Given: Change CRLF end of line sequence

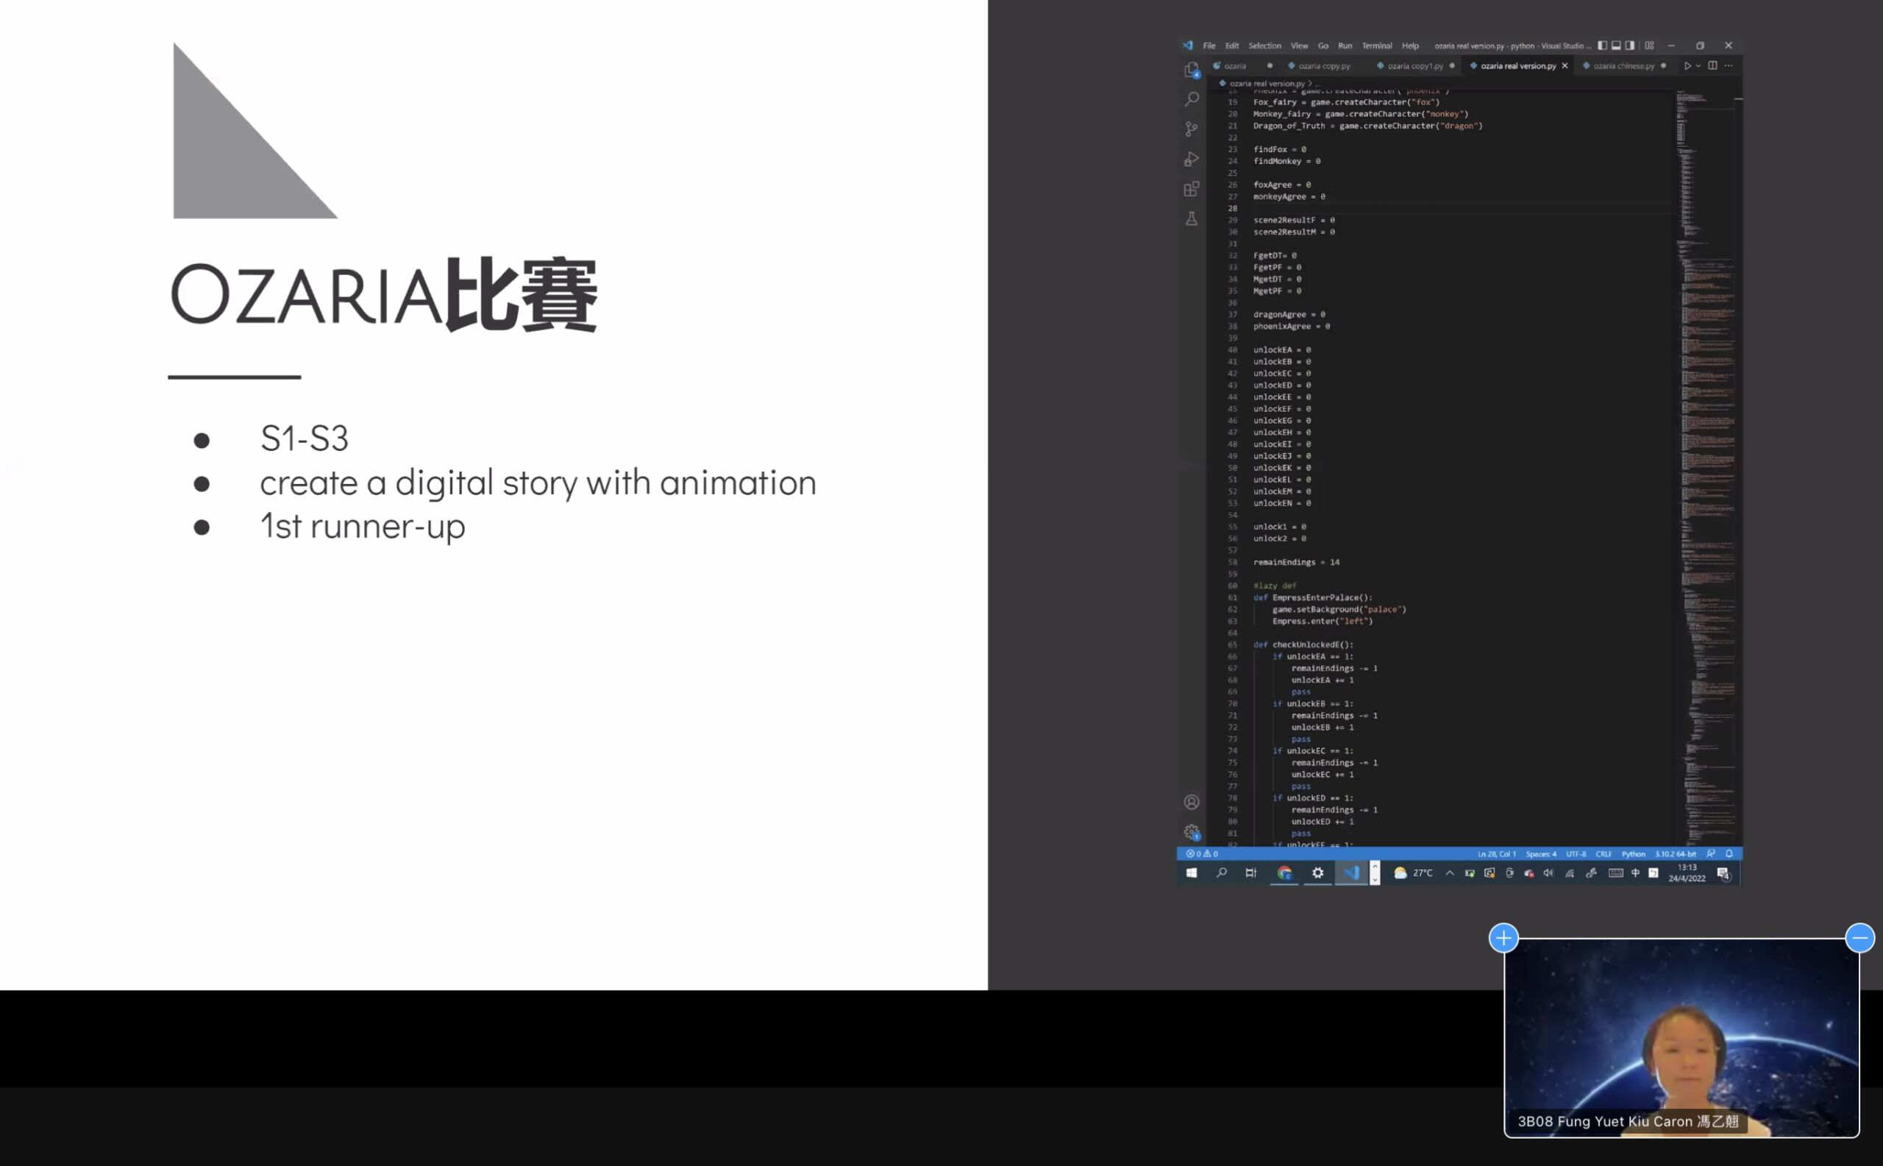Looking at the screenshot, I should coord(1604,853).
